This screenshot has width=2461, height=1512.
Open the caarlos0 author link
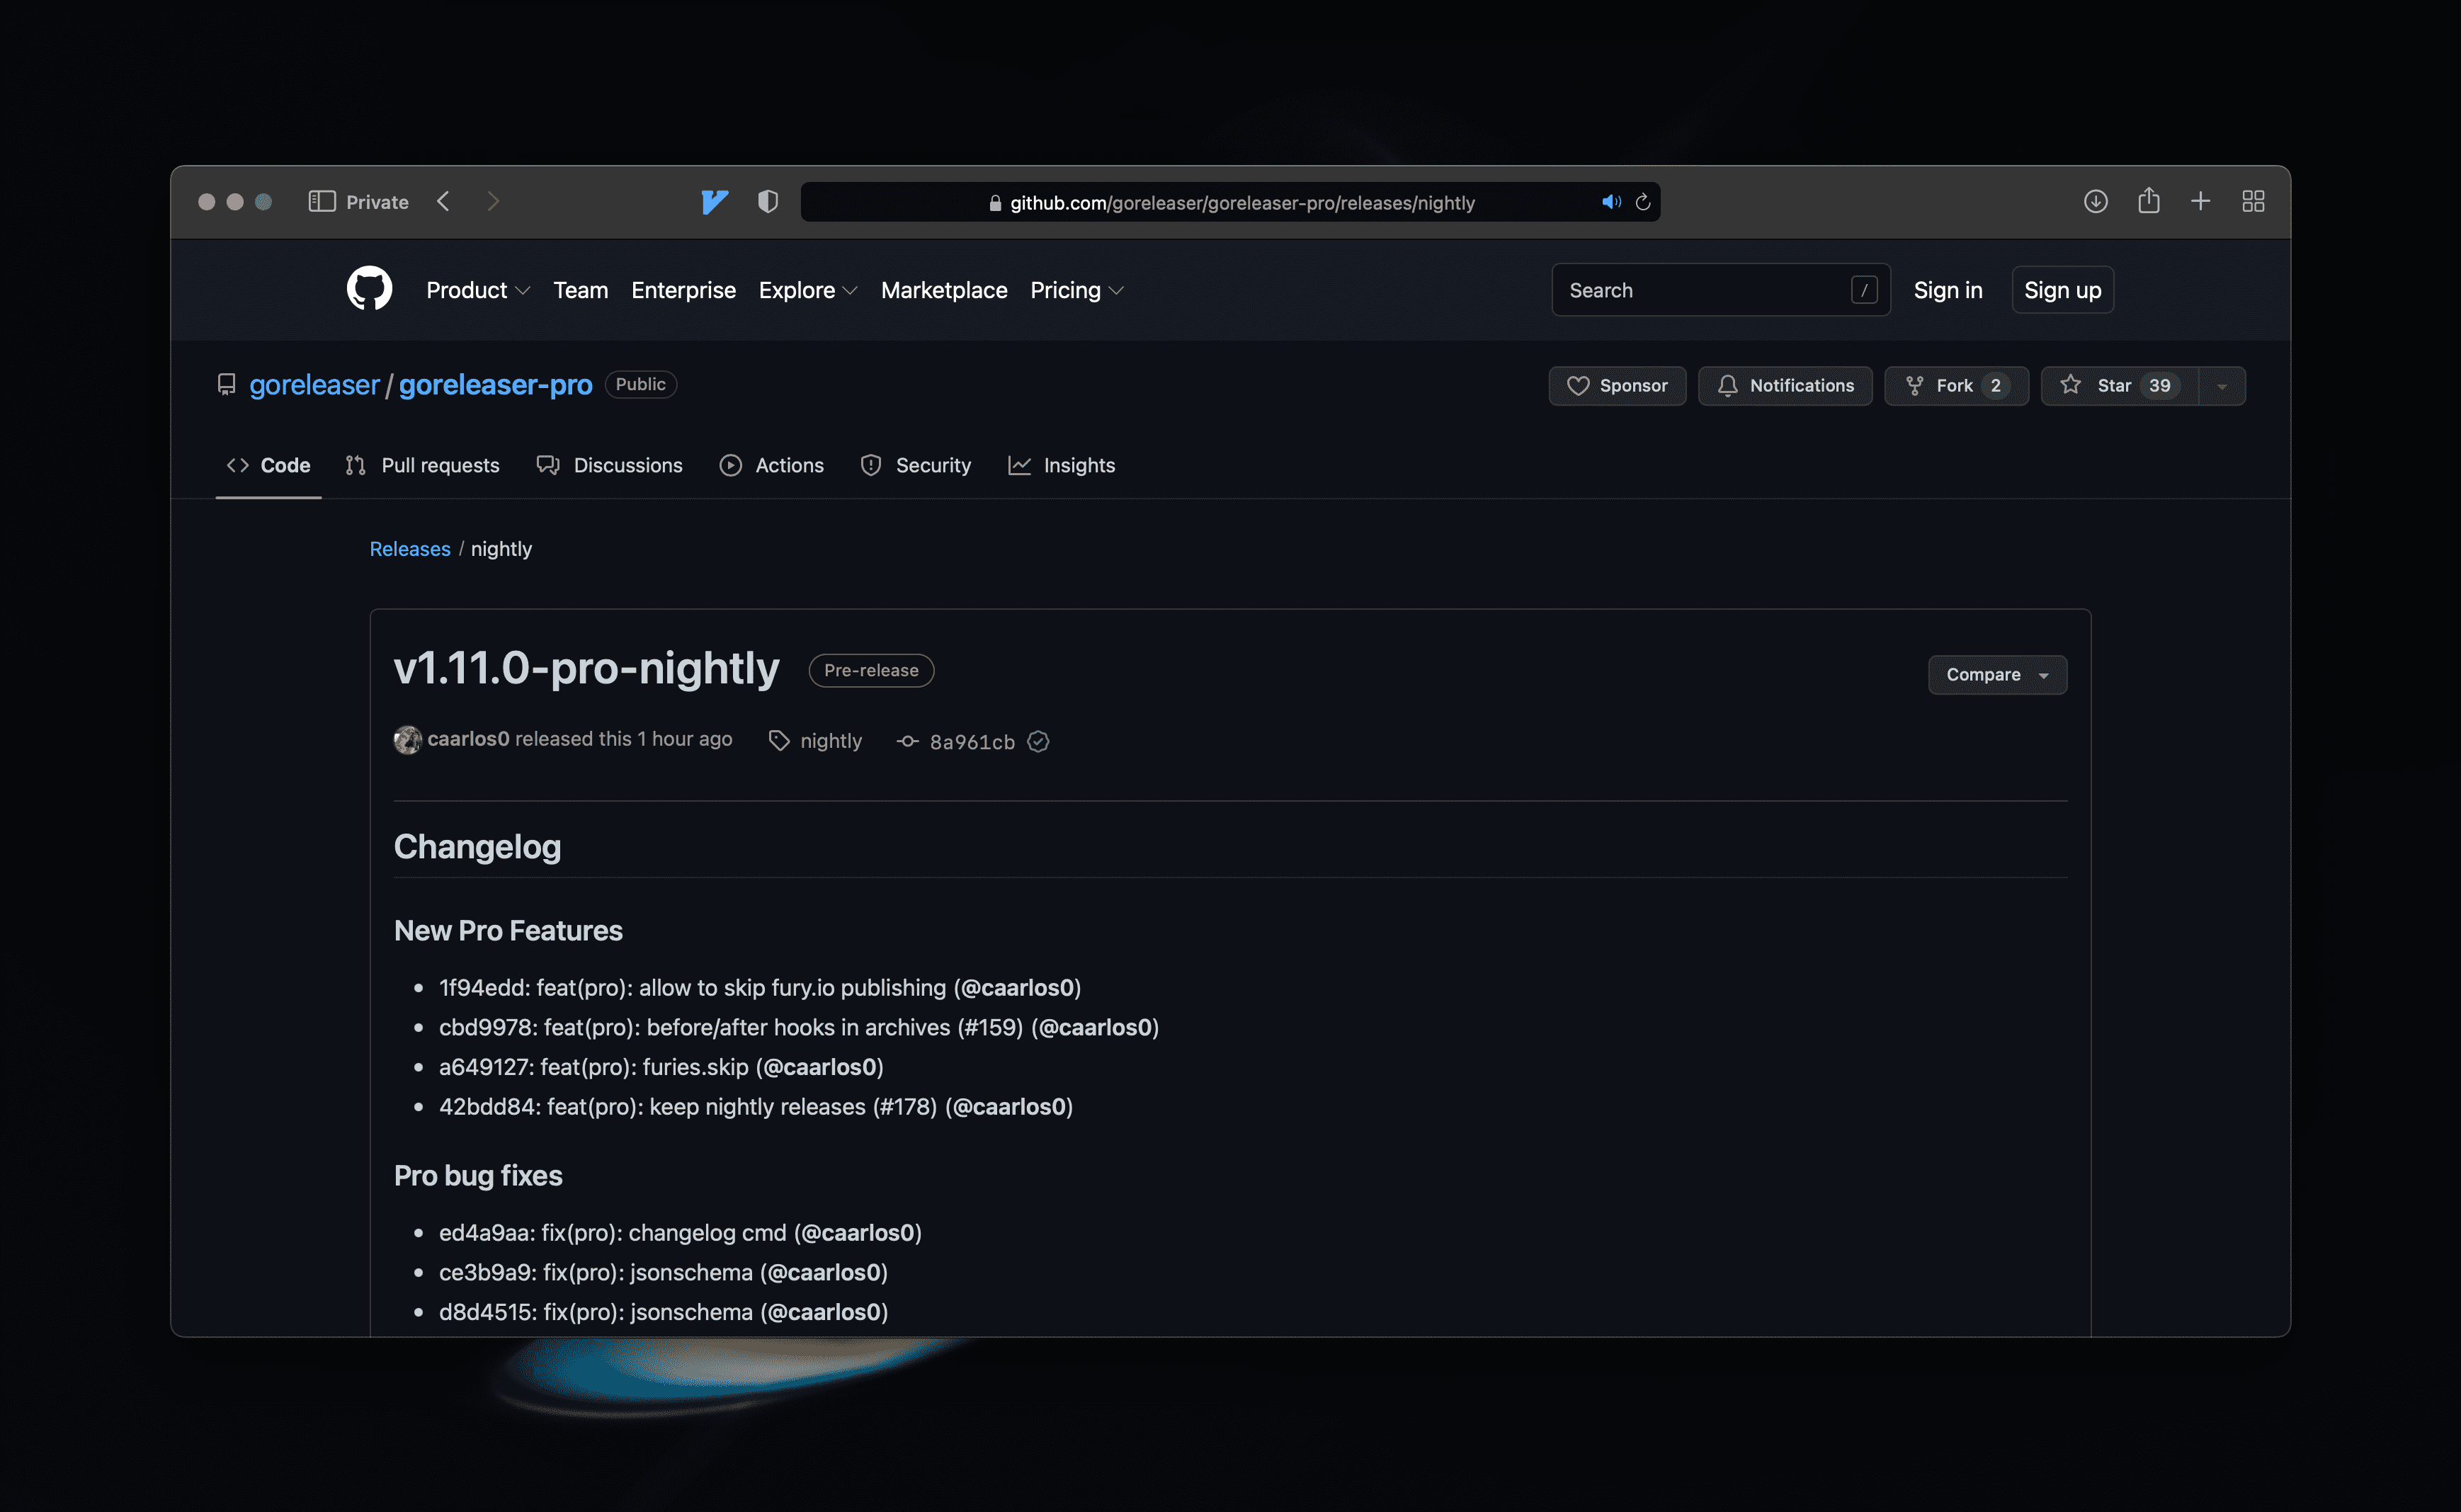[x=468, y=739]
